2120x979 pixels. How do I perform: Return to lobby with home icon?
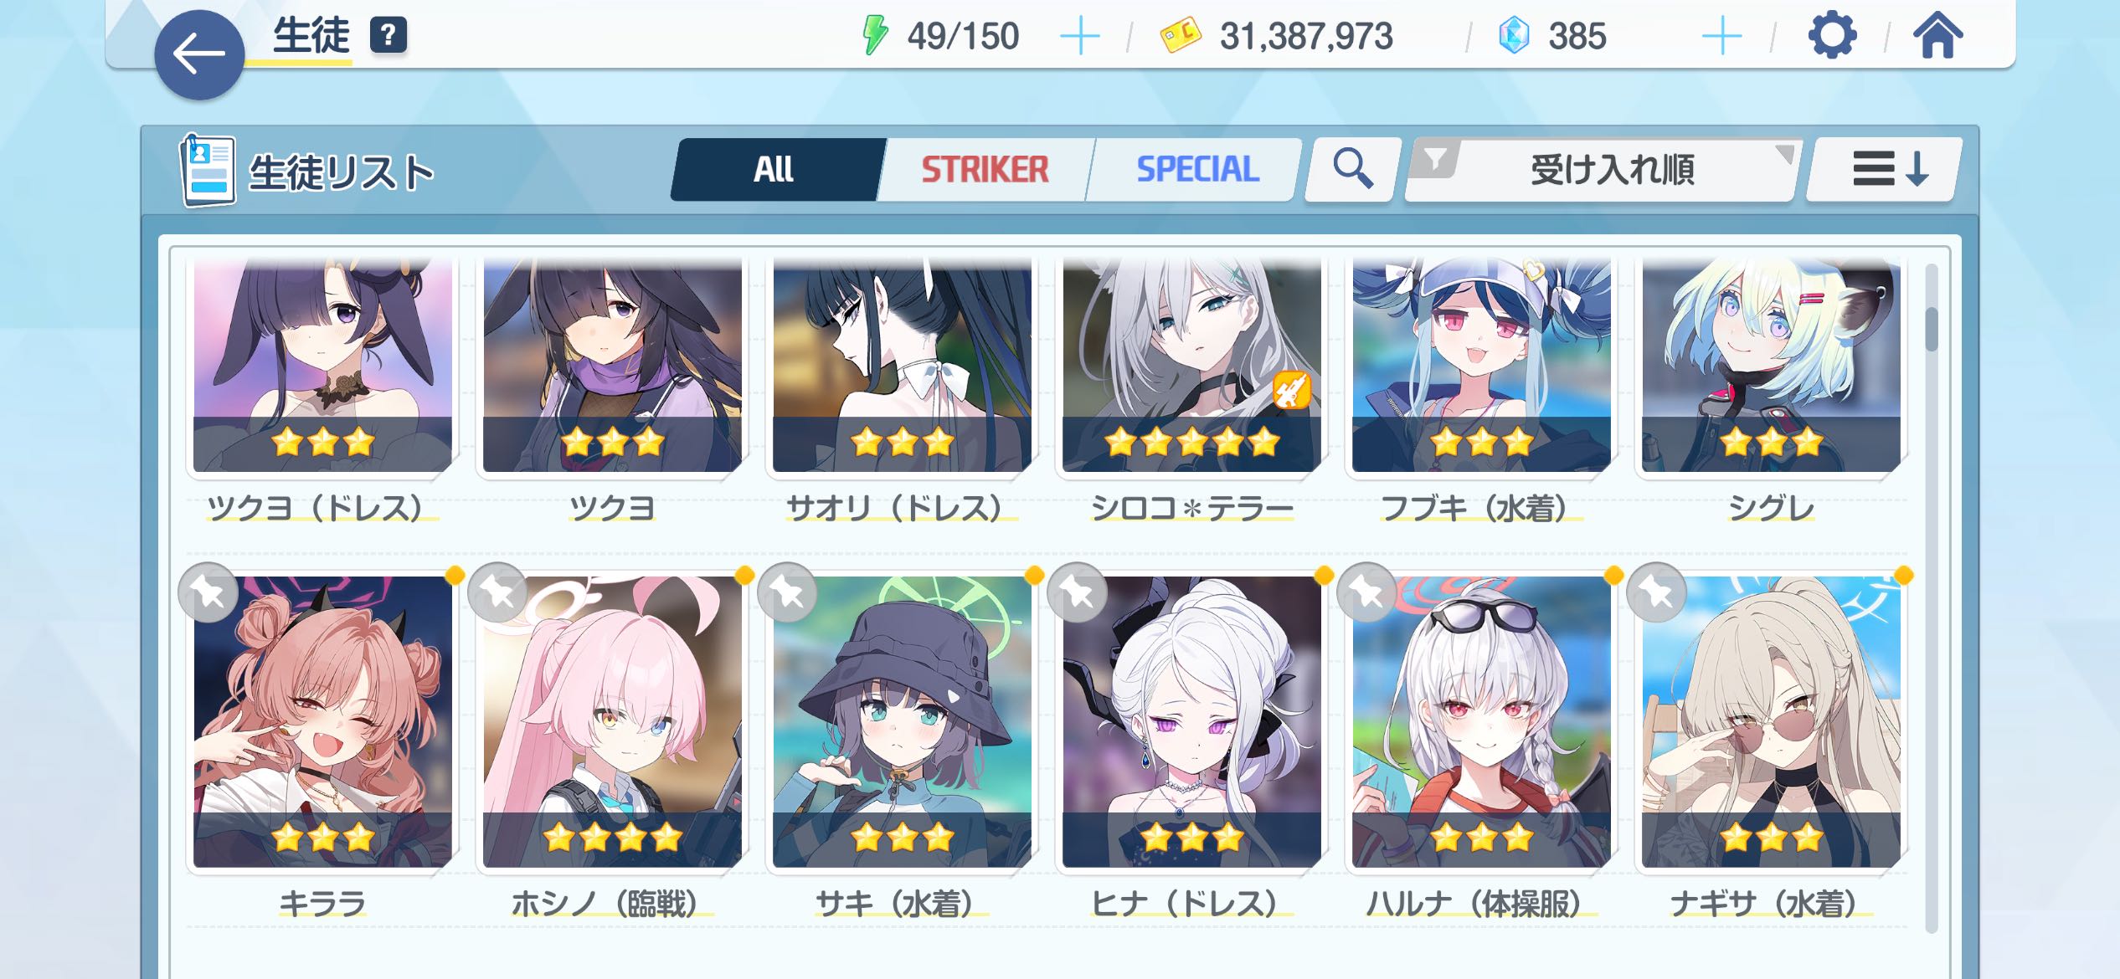1937,36
